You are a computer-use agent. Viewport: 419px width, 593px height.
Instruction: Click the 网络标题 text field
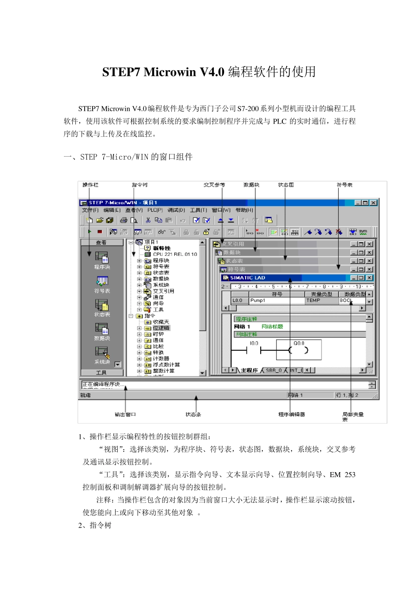coord(272,327)
